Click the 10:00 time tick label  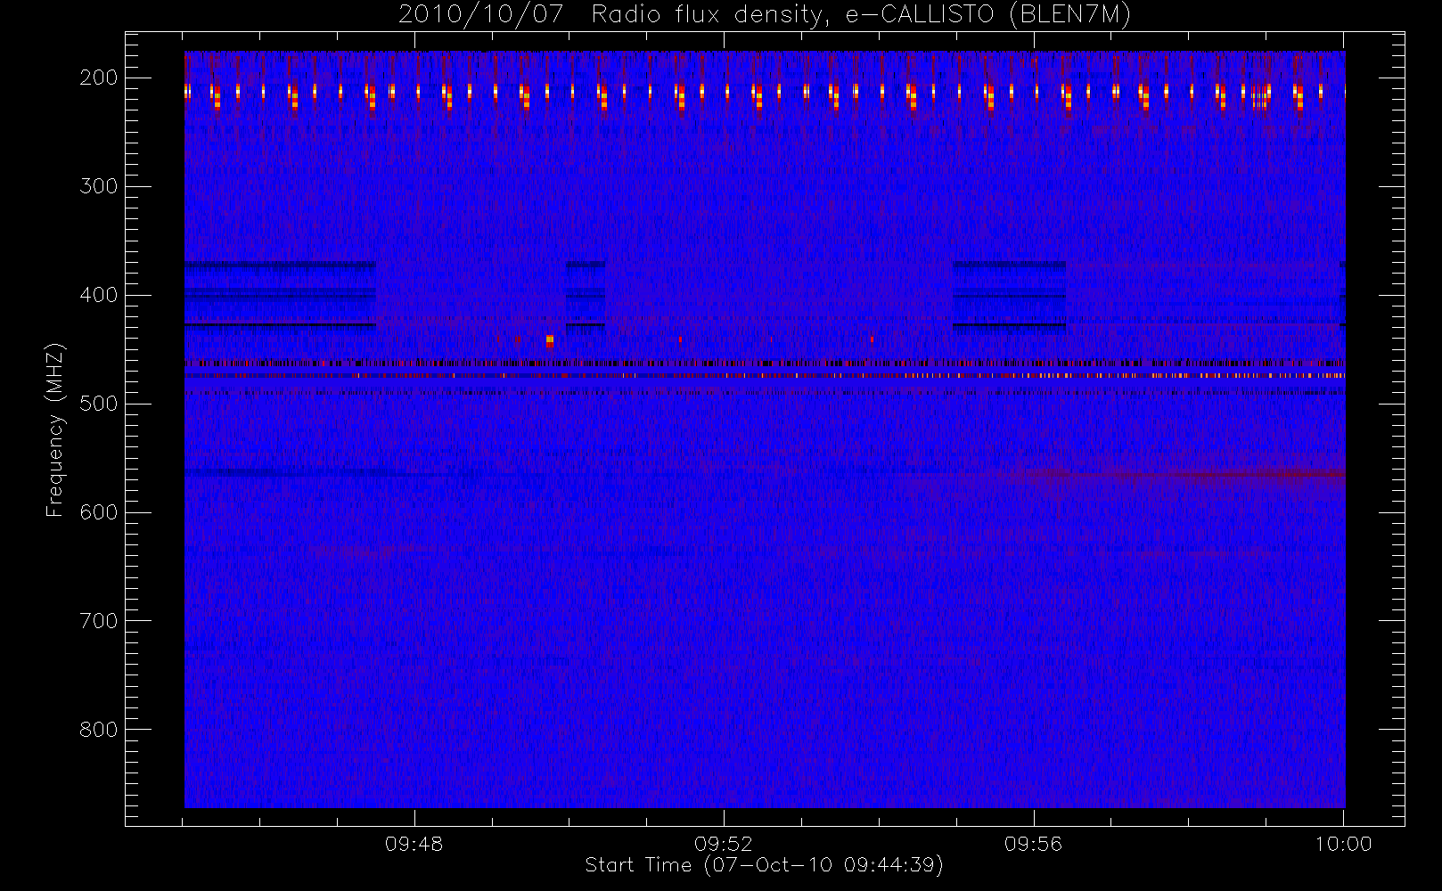point(1343,844)
